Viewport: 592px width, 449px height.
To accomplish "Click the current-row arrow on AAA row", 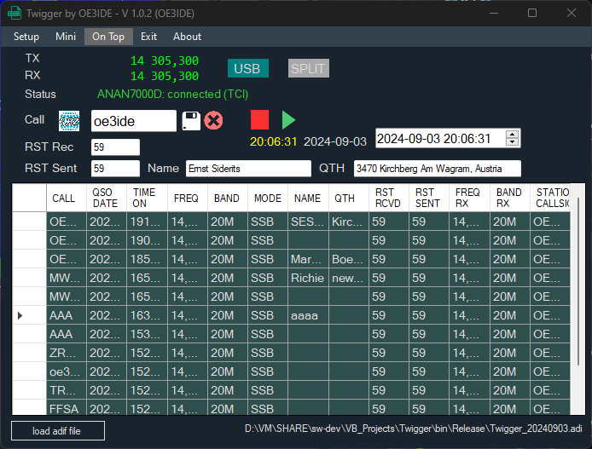I will click(20, 315).
